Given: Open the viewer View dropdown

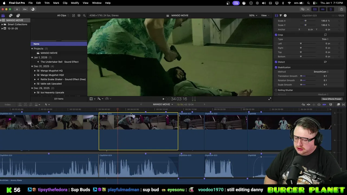Looking at the screenshot, I should click(265, 15).
